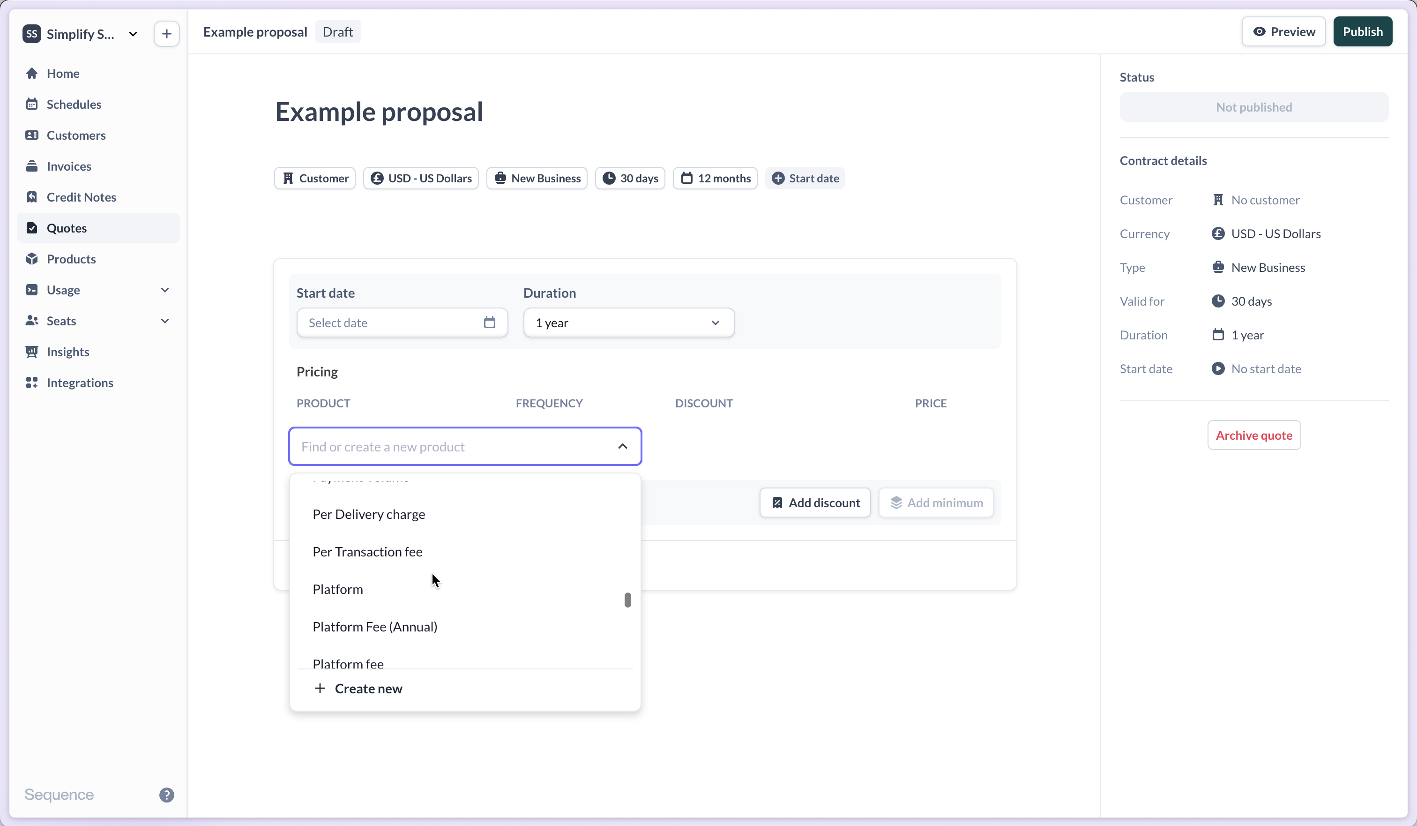Click the Customers card icon
Screen dimensions: 1417x826
pos(32,135)
